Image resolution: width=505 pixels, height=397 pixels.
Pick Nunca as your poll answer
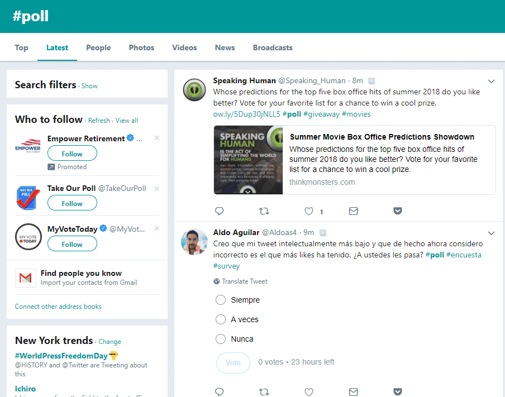(x=221, y=338)
